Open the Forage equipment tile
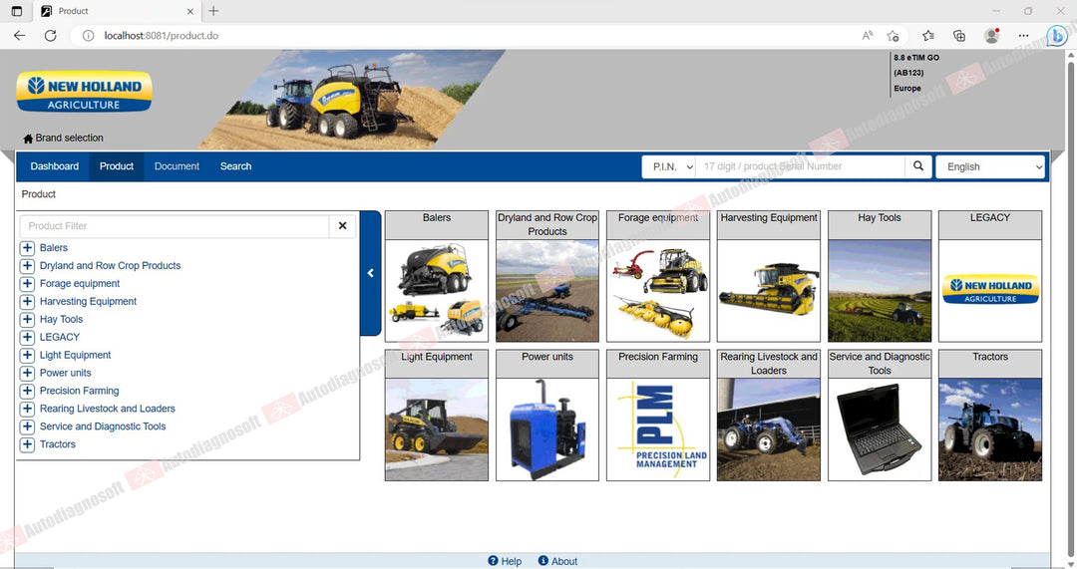The image size is (1077, 569). [x=658, y=276]
